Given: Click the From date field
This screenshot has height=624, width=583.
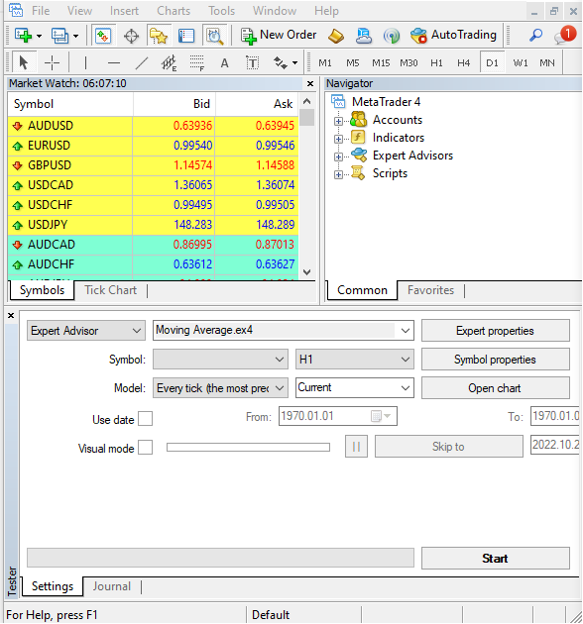Looking at the screenshot, I should [338, 416].
